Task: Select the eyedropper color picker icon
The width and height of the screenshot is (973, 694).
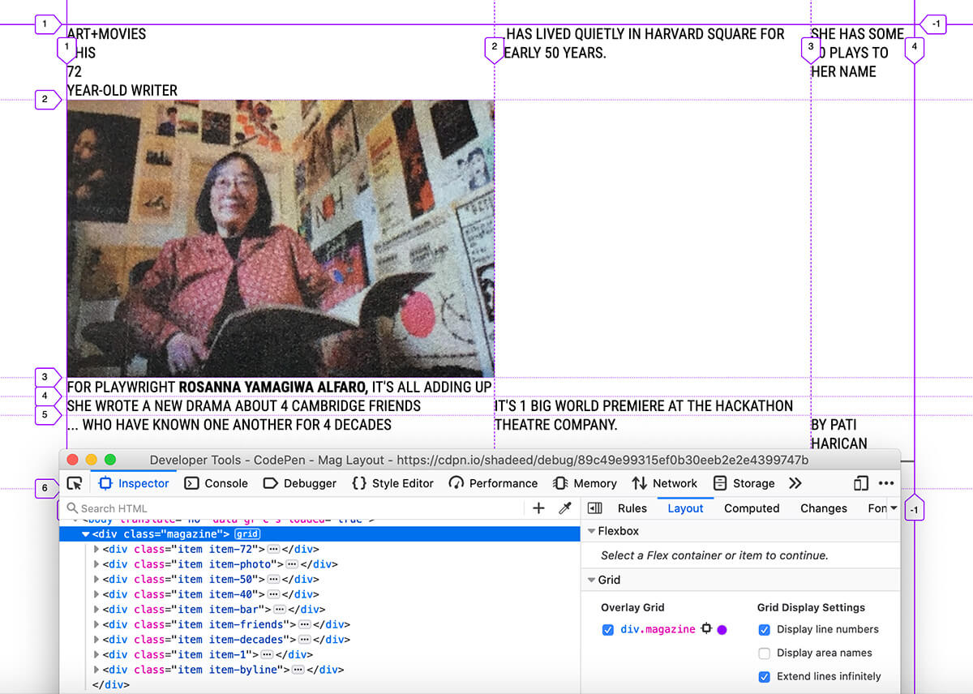Action: [x=565, y=508]
